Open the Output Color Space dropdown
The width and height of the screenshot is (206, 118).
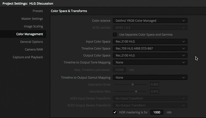click(150, 55)
